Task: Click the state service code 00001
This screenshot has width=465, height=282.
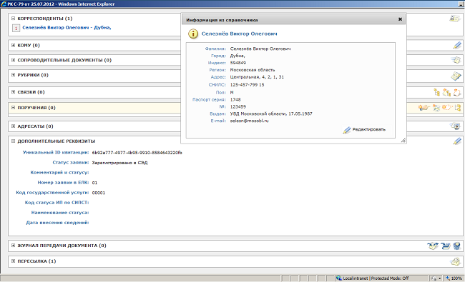Action: pos(99,193)
